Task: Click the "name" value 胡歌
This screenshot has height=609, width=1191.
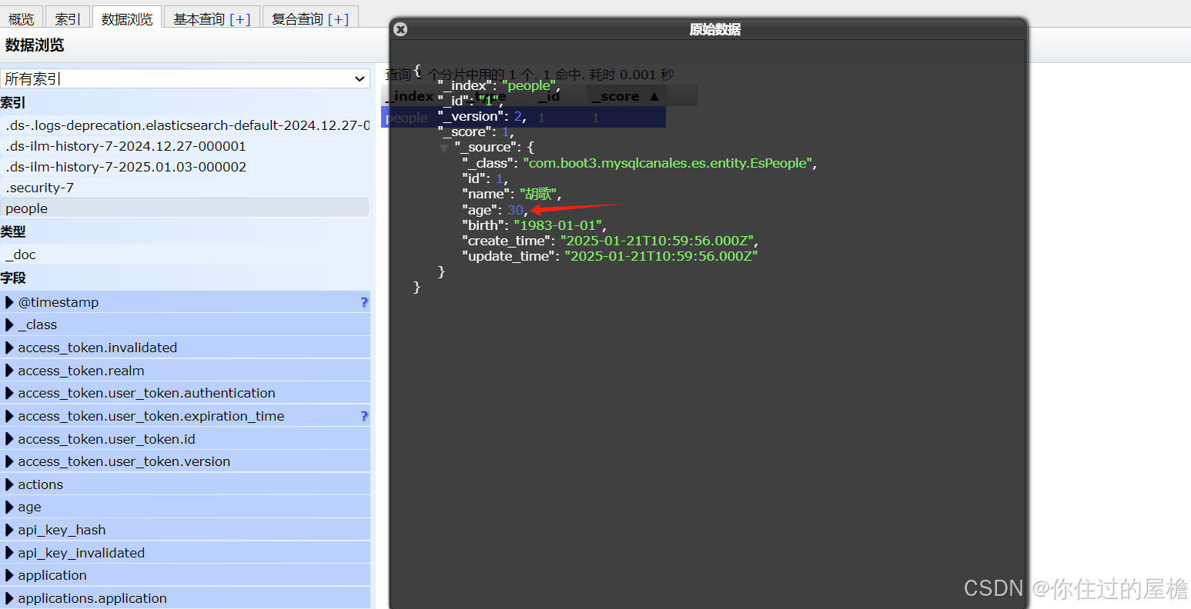Action: (x=540, y=194)
